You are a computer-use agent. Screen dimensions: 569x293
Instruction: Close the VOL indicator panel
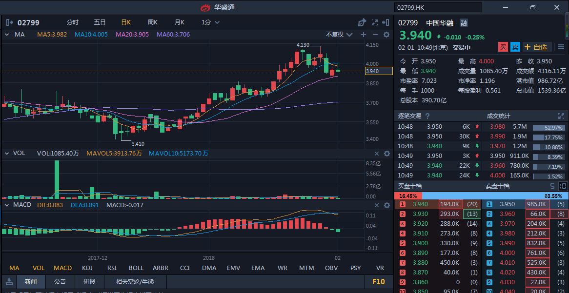376,153
